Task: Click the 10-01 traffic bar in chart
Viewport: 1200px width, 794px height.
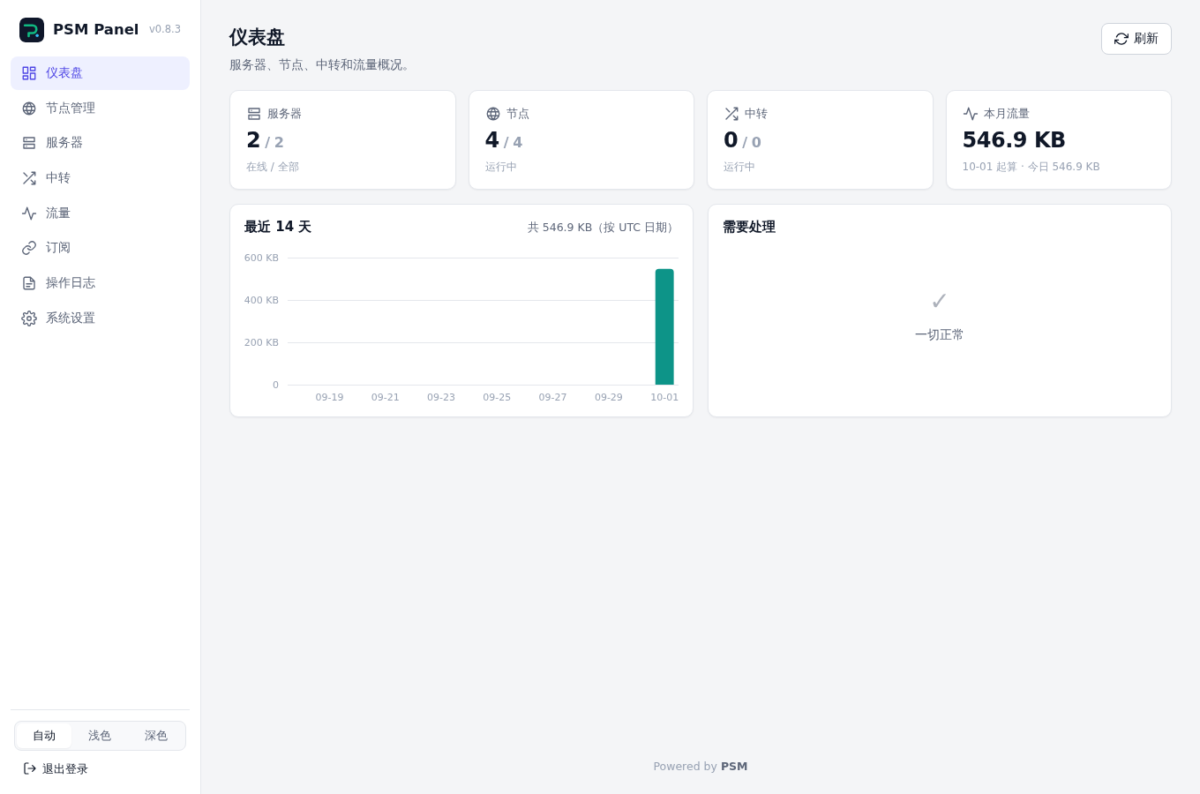Action: 664,326
